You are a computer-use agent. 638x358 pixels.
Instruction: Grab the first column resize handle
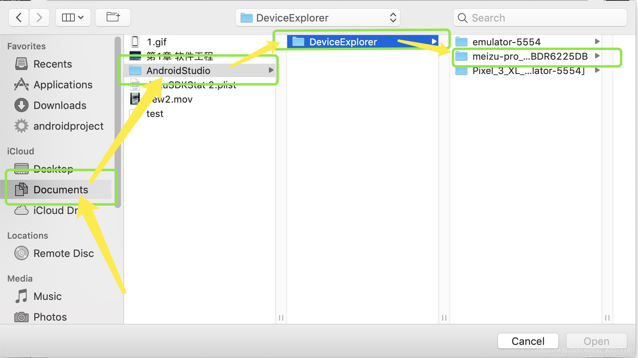(281, 318)
